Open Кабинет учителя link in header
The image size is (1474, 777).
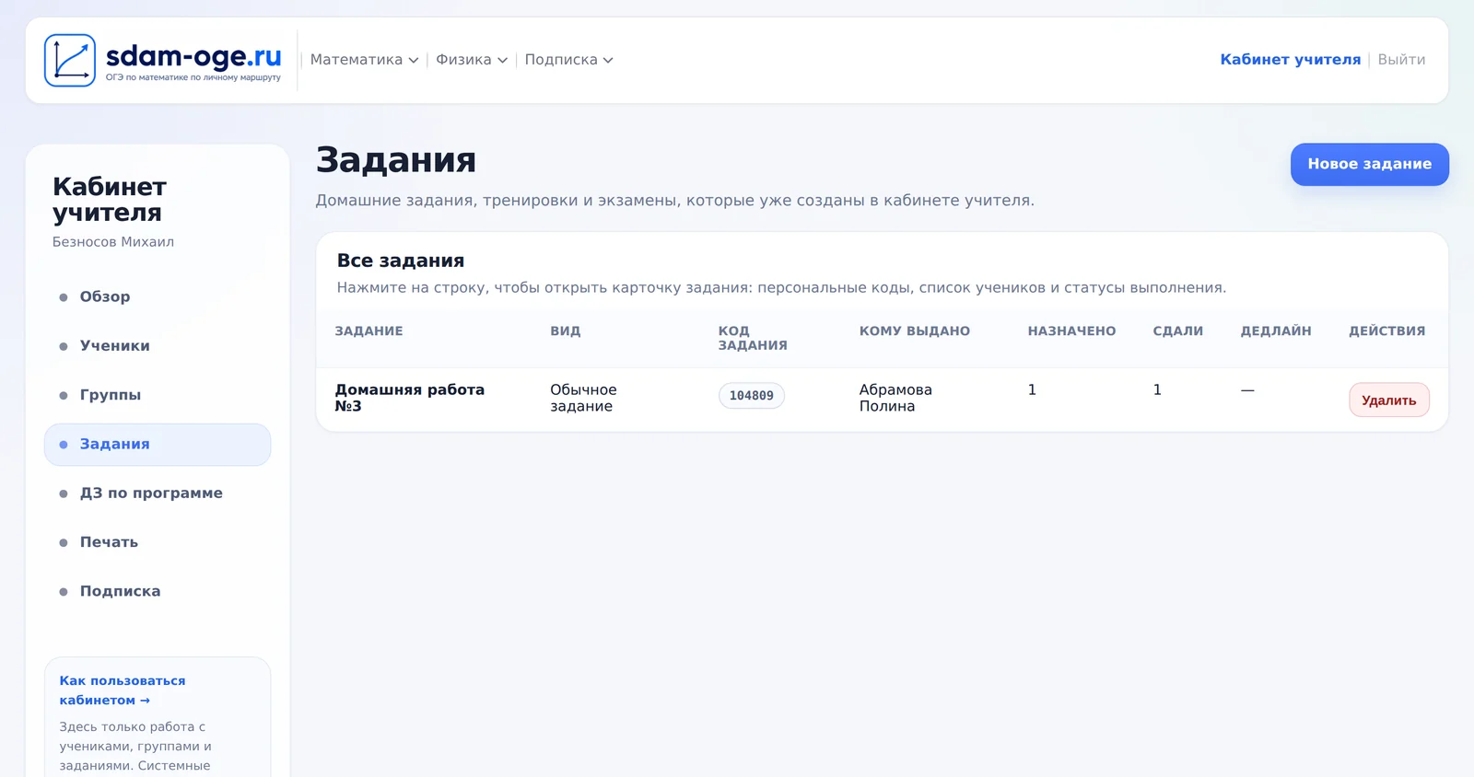(x=1290, y=60)
